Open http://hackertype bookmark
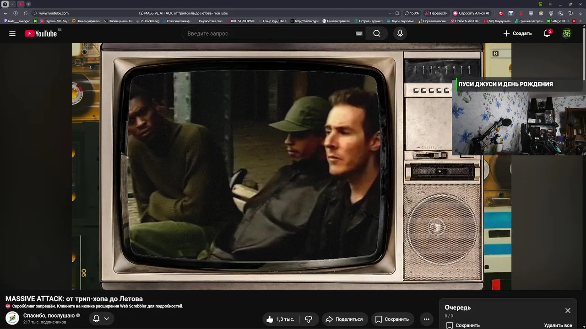 pyautogui.click(x=304, y=21)
